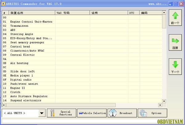Select the Media player 1 row

(x=82, y=76)
